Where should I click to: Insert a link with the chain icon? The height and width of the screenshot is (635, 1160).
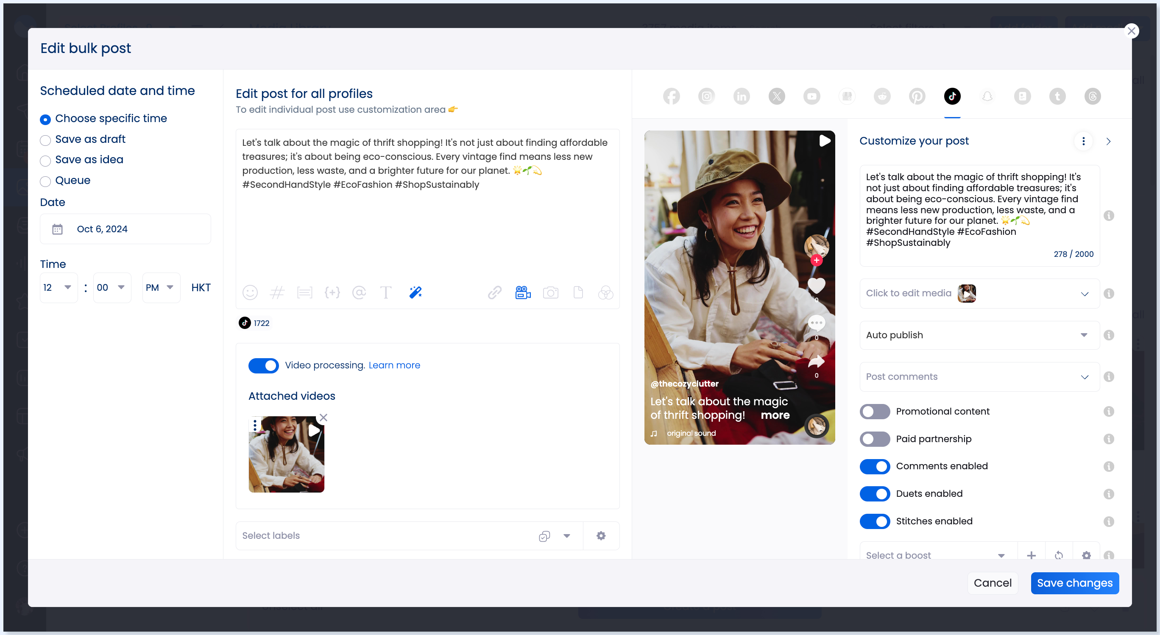(x=494, y=293)
